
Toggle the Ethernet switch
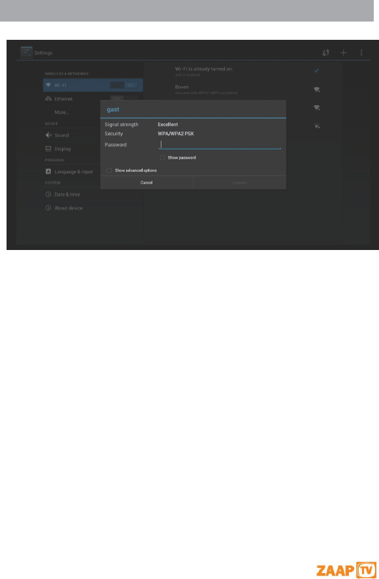pos(124,99)
